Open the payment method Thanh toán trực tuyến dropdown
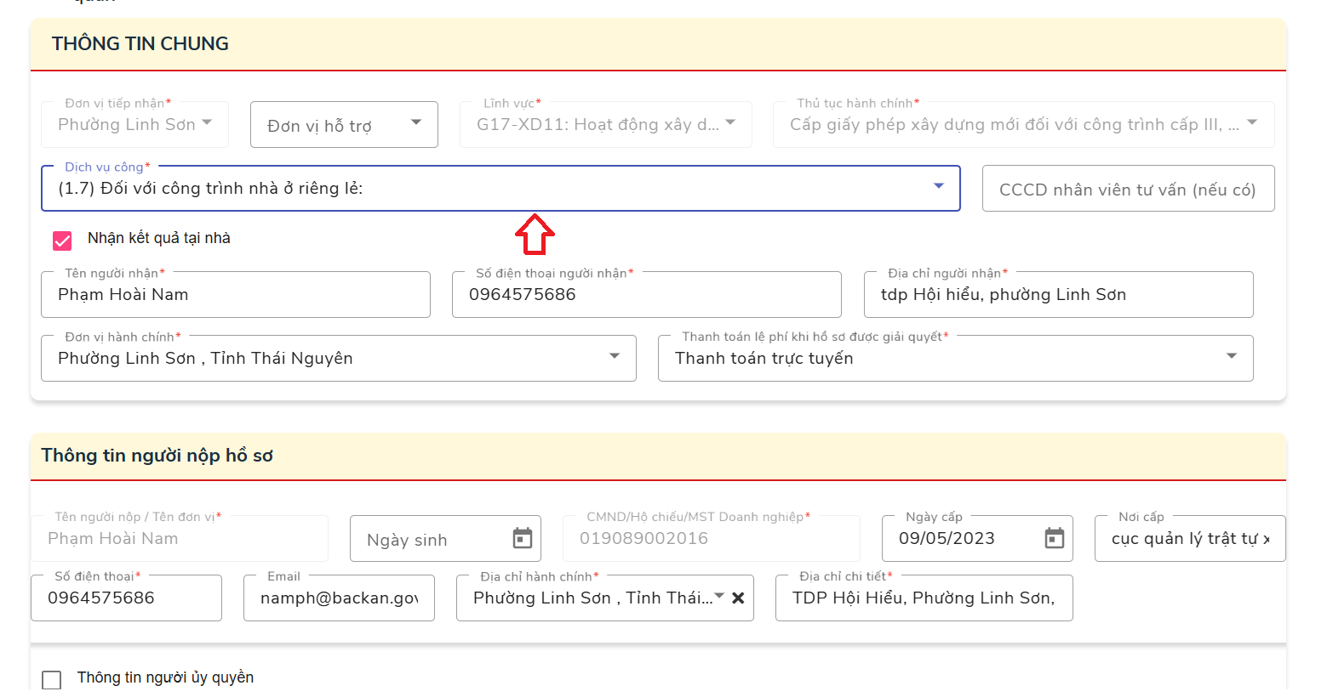Screen dimensions: 1344x697 tap(1230, 357)
